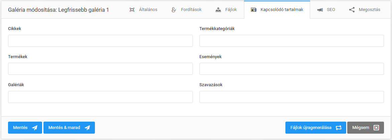Go to the SEO tab
This screenshot has height=140, width=392.
pyautogui.click(x=326, y=10)
